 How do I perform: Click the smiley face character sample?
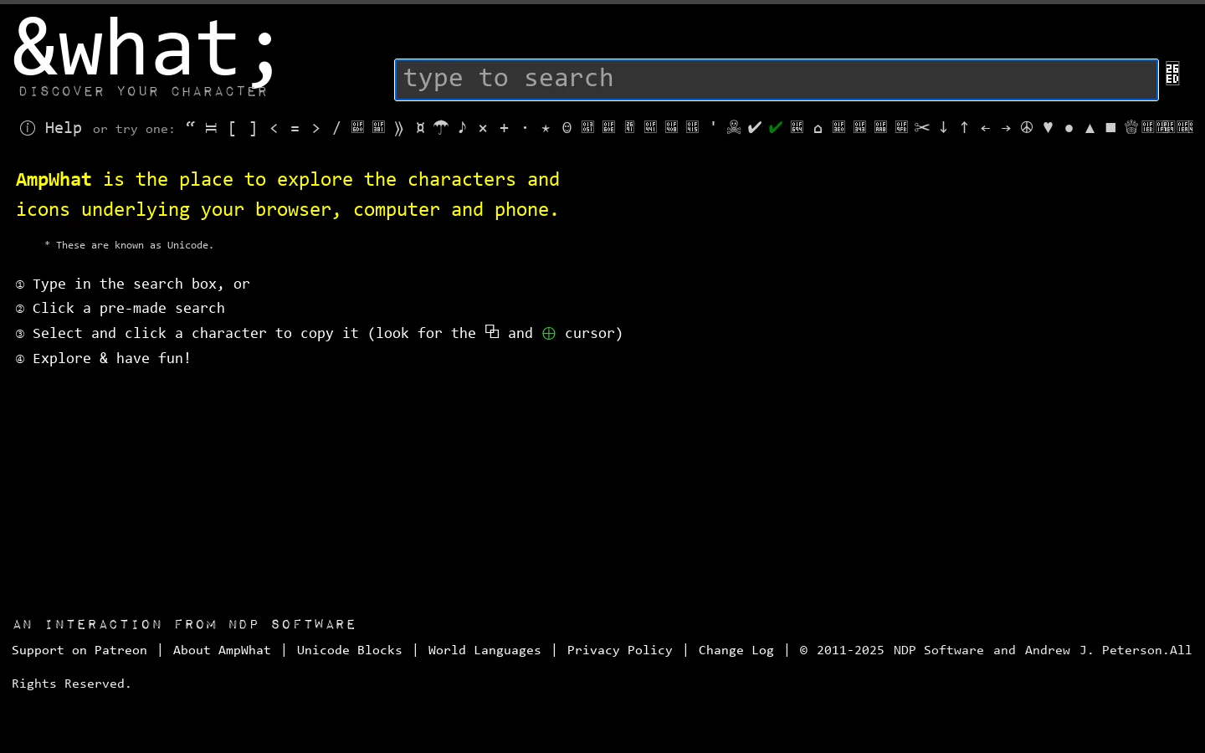(x=567, y=128)
